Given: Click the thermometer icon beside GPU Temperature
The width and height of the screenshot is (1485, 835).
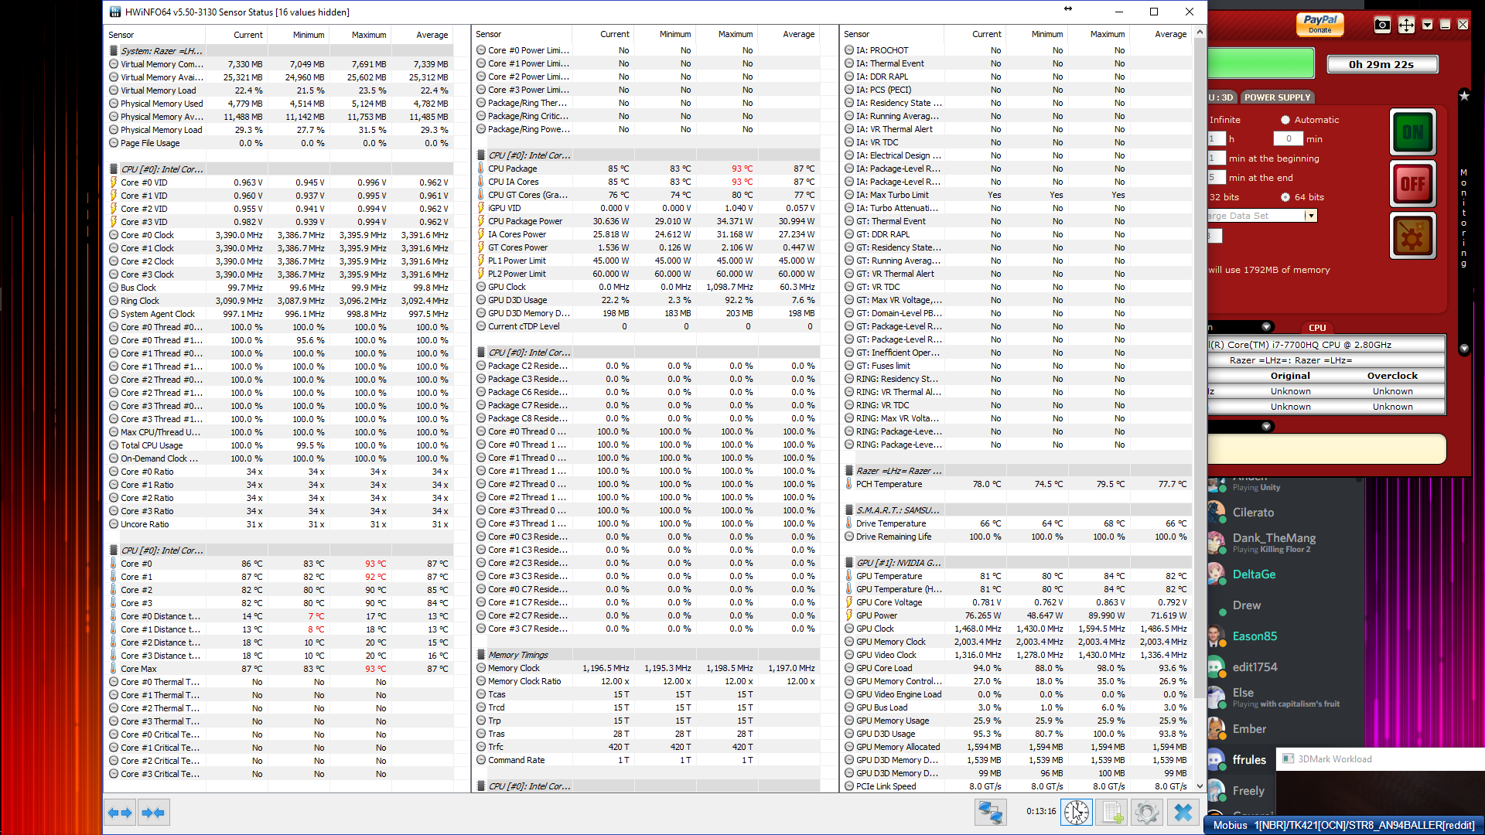Looking at the screenshot, I should [x=849, y=576].
